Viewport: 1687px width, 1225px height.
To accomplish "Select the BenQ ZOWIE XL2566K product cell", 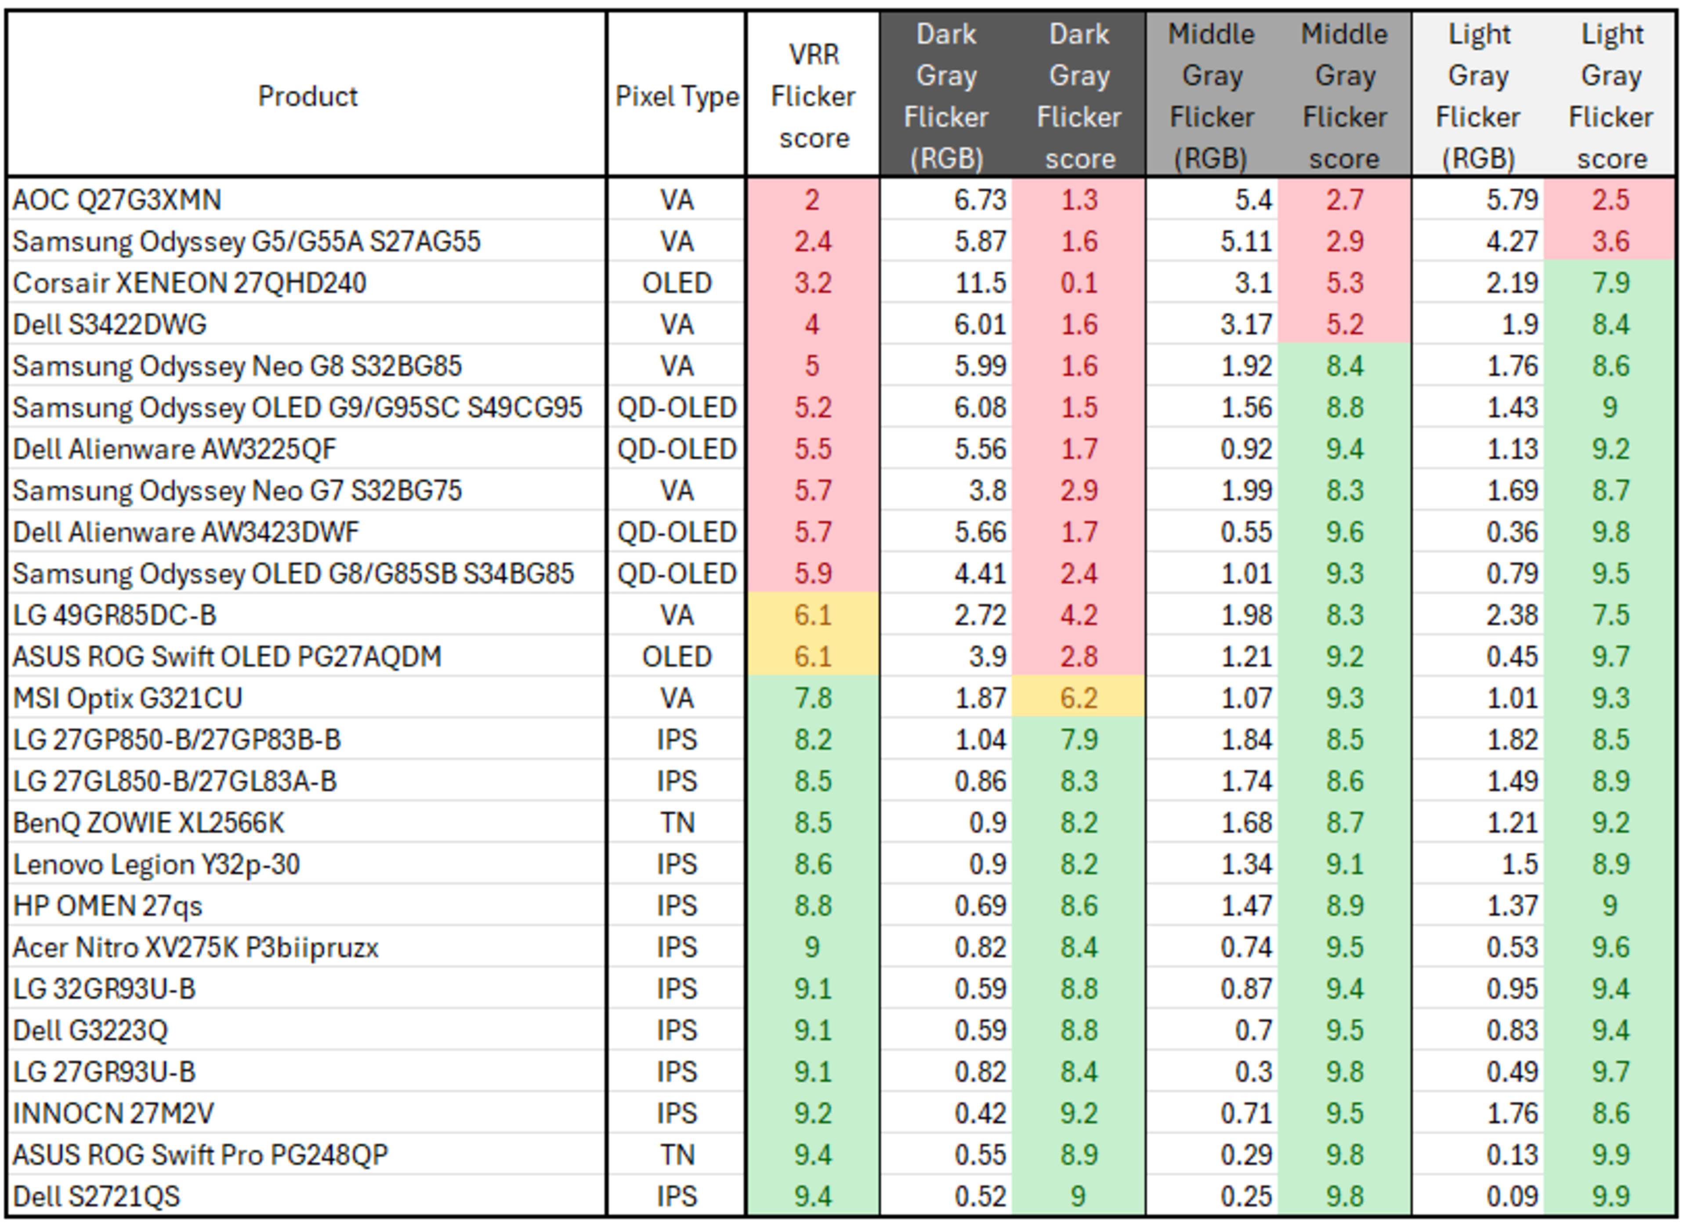I will point(149,823).
